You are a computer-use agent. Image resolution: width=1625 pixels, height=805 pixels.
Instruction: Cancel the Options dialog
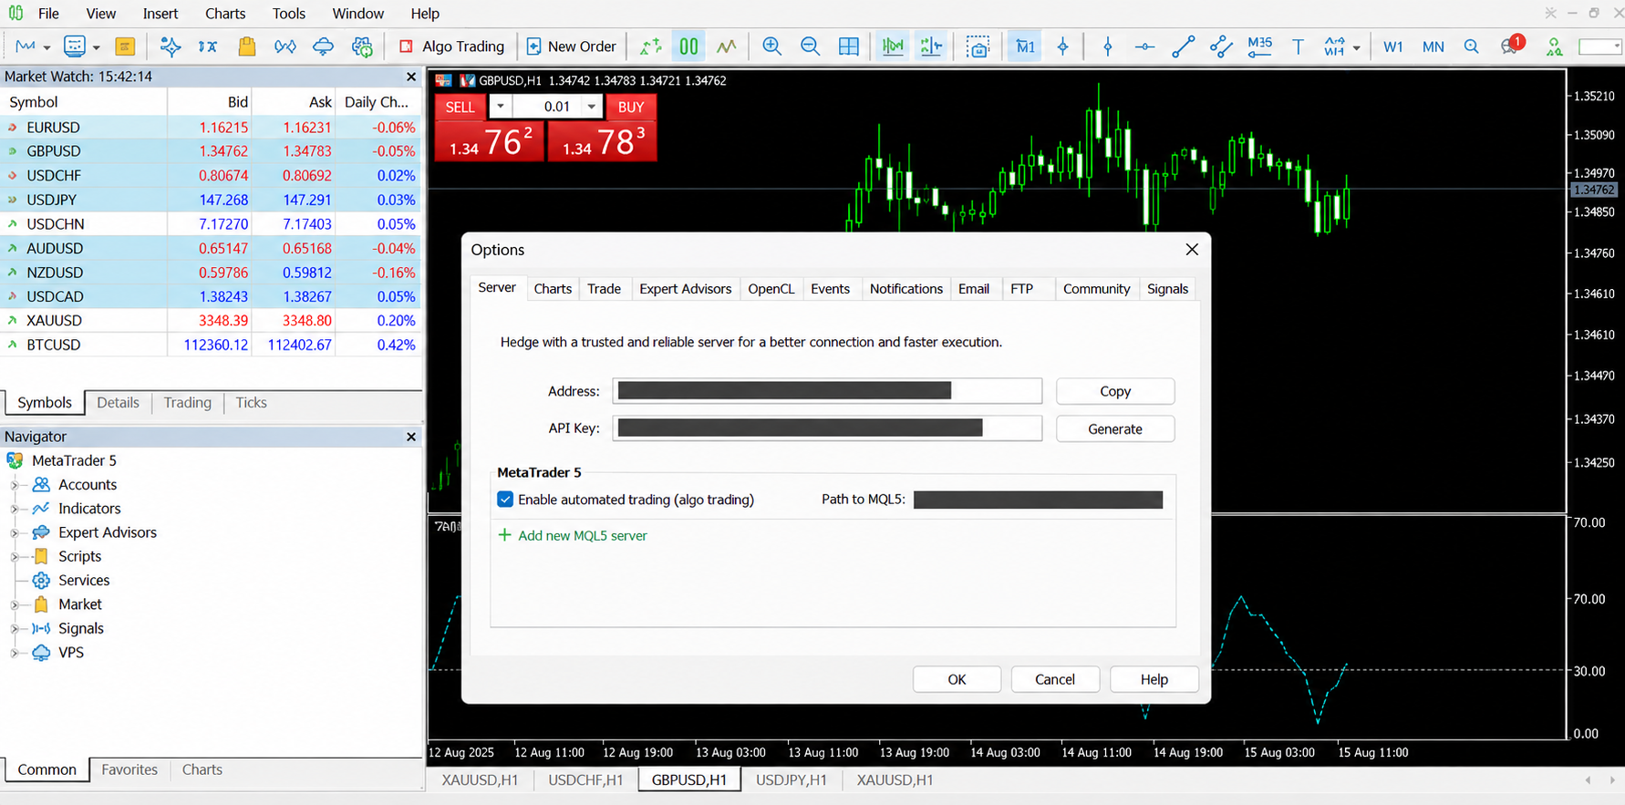(1055, 679)
